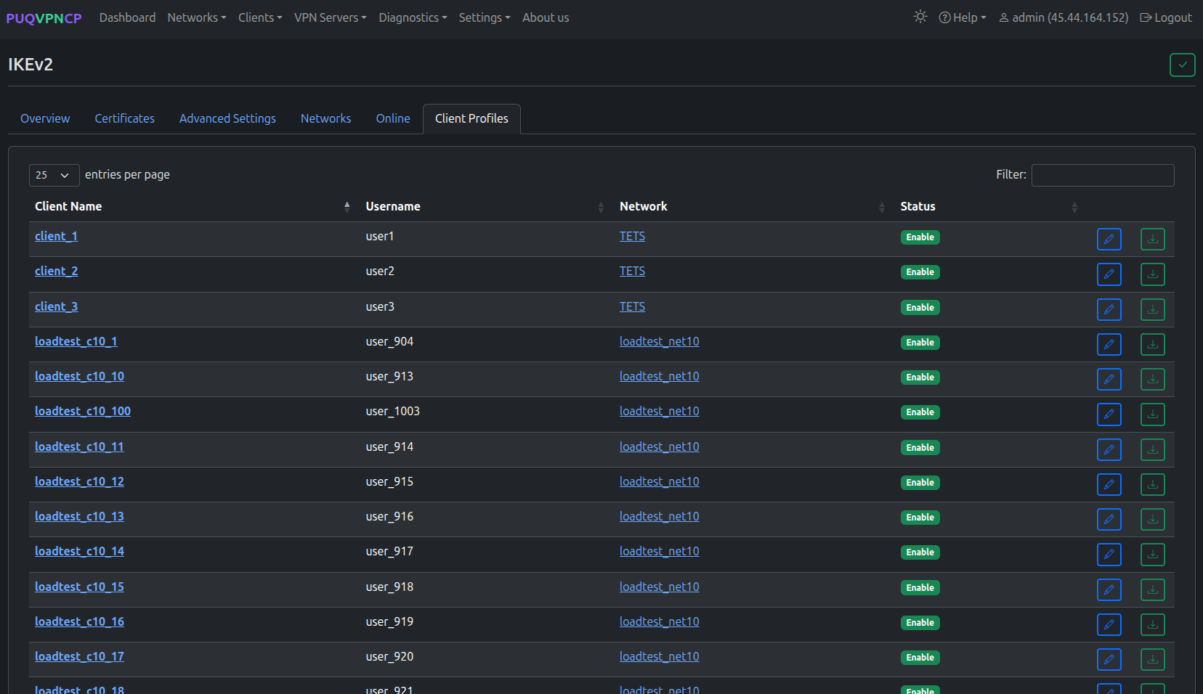The image size is (1203, 694).
Task: Open the loadtest_c10_100 client link
Action: [83, 411]
